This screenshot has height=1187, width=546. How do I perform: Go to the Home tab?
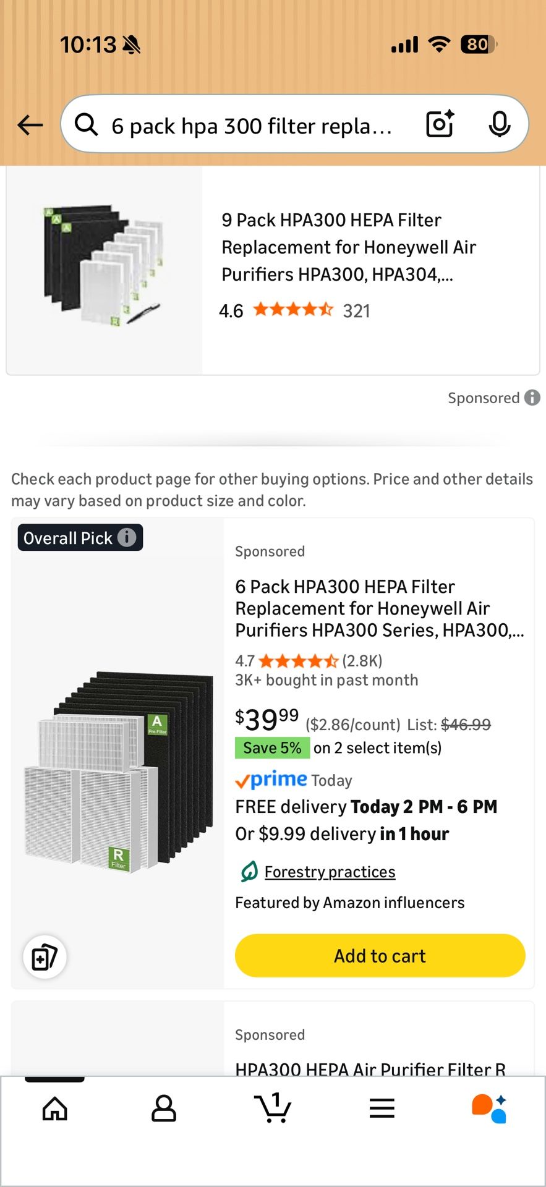click(x=55, y=1109)
